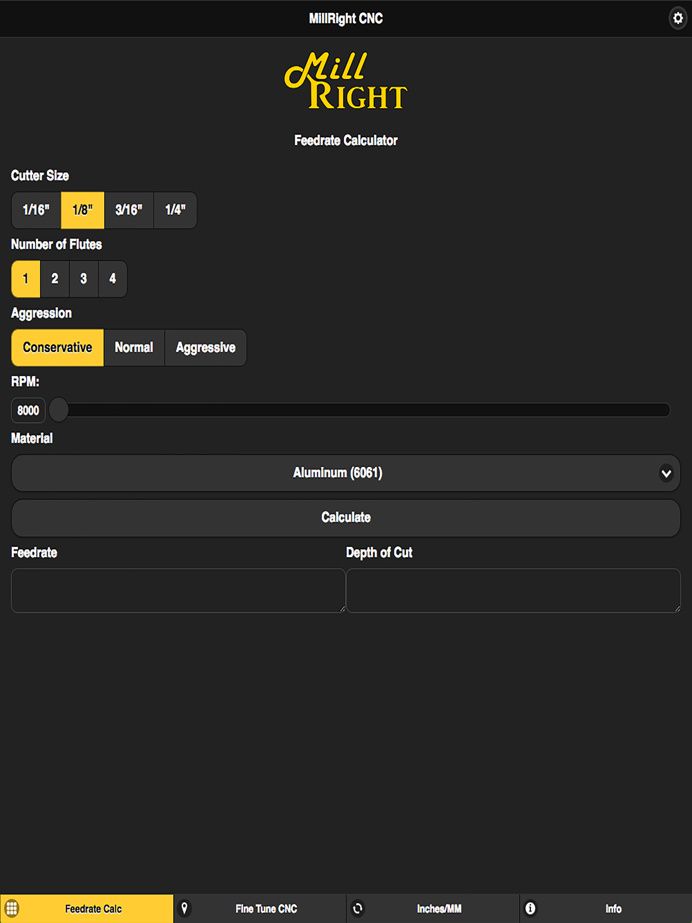Tap the location pin icon beside Fine Tune CNC
This screenshot has height=923, width=692.
(184, 908)
